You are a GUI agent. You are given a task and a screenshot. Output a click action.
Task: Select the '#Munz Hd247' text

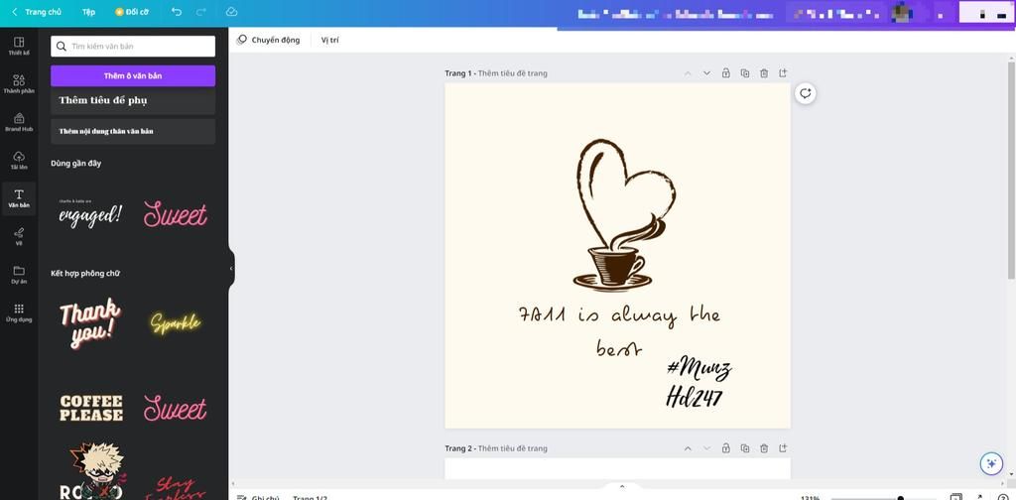pyautogui.click(x=698, y=382)
